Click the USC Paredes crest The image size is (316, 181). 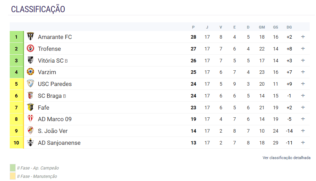[31, 84]
